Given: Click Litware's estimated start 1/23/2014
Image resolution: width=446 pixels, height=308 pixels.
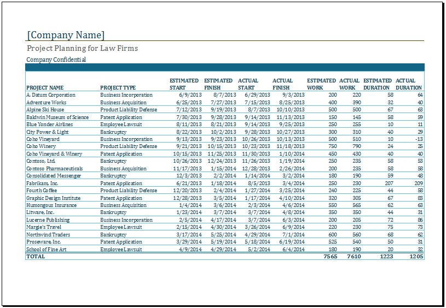Looking at the screenshot, I should tap(189, 212).
